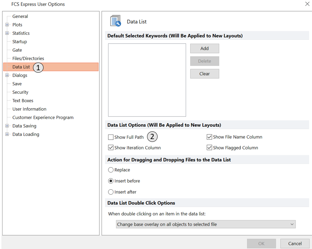The image size is (312, 249).
Task: Uncheck Show Flagged Column
Action: [209, 148]
